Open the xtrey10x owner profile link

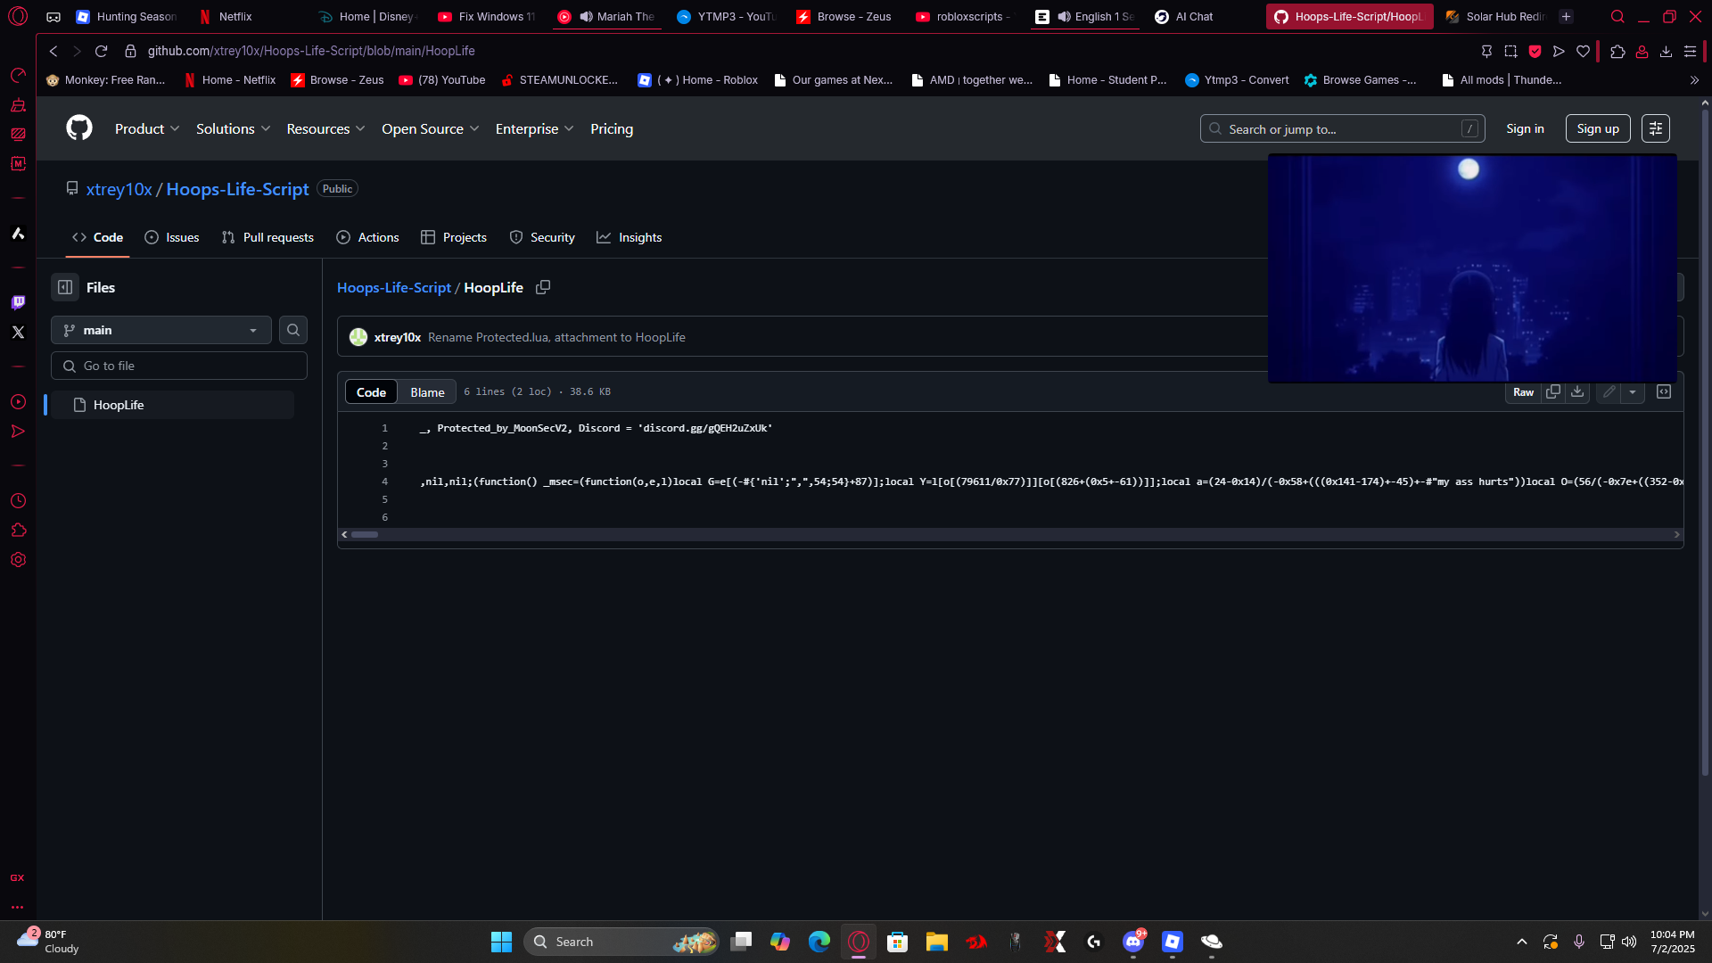coord(119,189)
